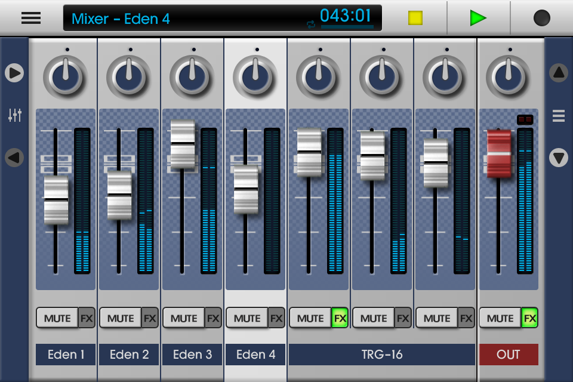Start playback with the green play button
The image size is (573, 382).
478,18
